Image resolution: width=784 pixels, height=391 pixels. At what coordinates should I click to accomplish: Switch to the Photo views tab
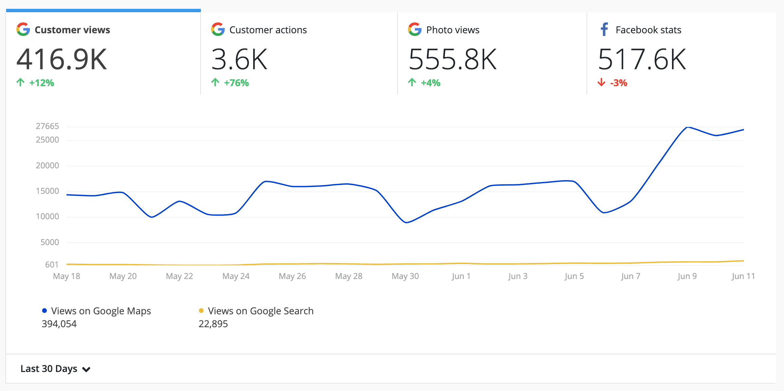(x=453, y=30)
